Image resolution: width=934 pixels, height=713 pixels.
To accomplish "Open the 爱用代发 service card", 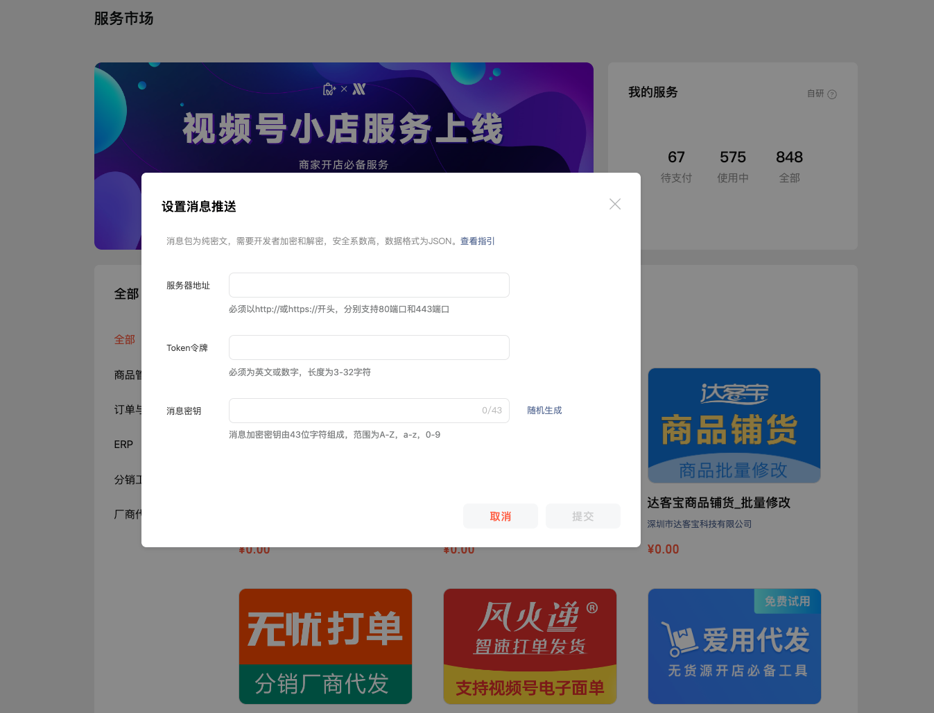I will (734, 646).
